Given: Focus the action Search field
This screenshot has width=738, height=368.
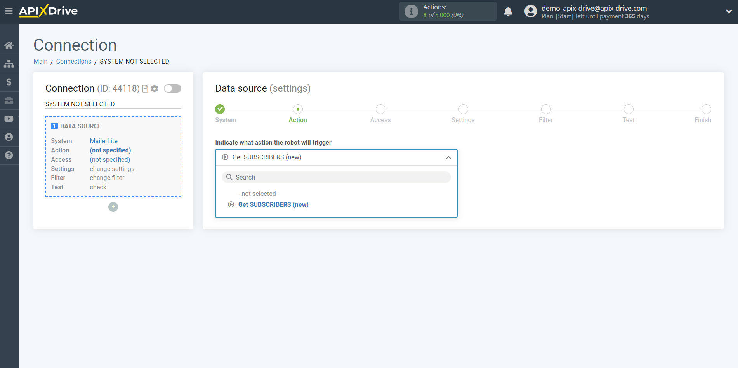Looking at the screenshot, I should point(336,177).
